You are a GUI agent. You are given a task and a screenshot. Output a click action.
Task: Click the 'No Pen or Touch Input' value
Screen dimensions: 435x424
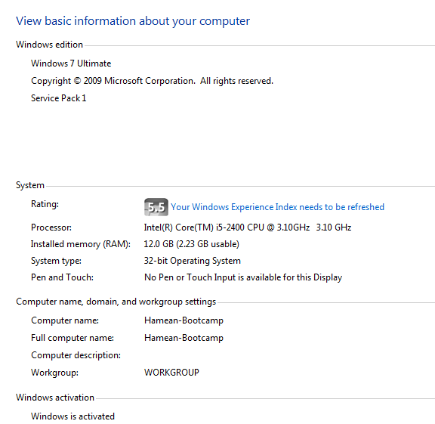(243, 277)
